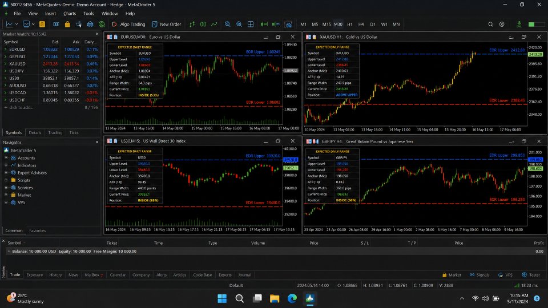The width and height of the screenshot is (548, 308).
Task: Click the yellow shopping bag Market icon
Action: click(x=67, y=24)
